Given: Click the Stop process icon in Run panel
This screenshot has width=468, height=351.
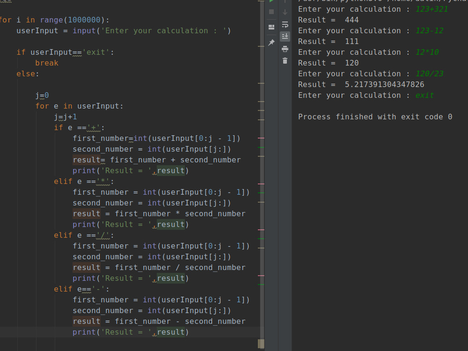Looking at the screenshot, I should 271,12.
